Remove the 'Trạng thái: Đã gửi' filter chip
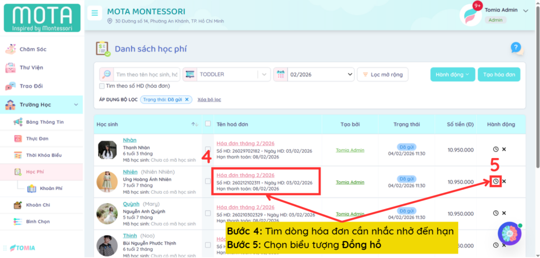540x258 pixels. click(x=186, y=100)
